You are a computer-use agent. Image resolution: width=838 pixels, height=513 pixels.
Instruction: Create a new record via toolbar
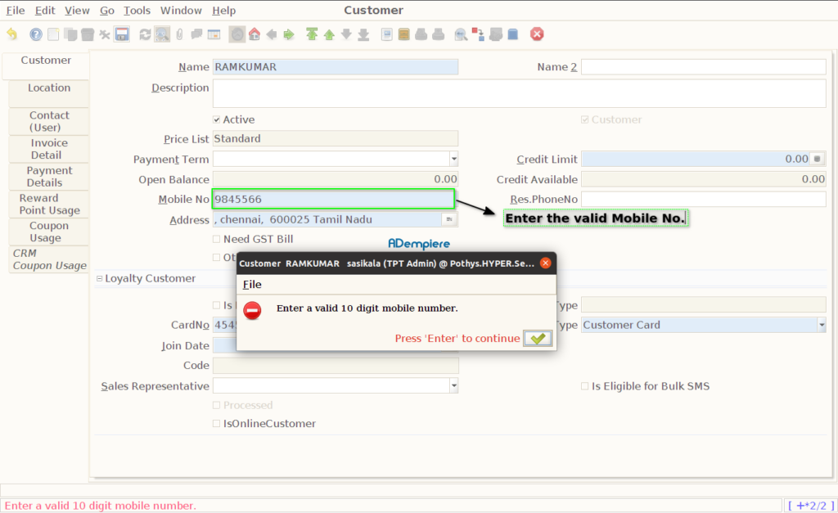[53, 34]
